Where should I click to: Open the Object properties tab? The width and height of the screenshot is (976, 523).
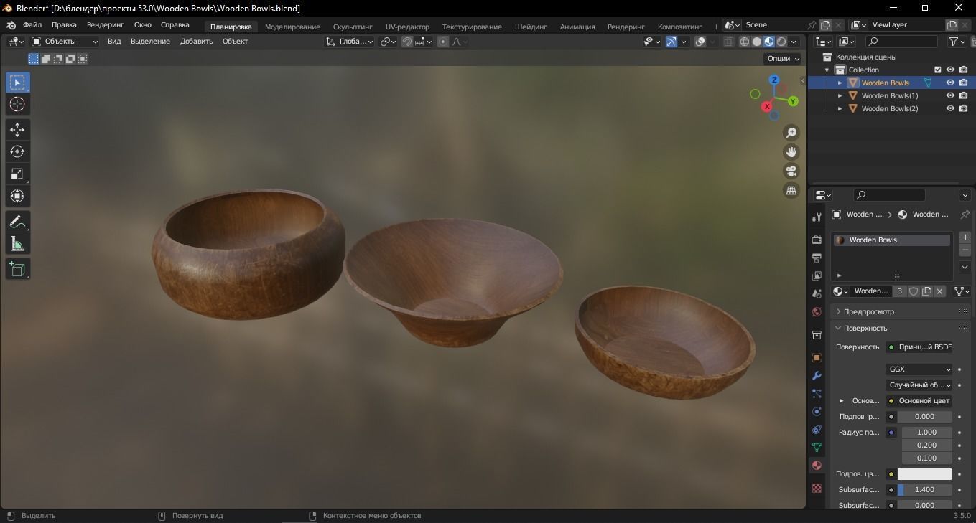pyautogui.click(x=817, y=357)
